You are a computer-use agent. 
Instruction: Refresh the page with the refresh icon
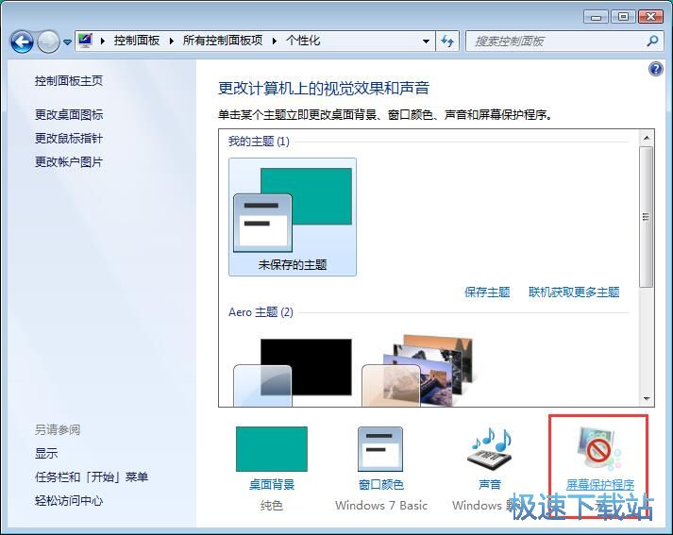click(447, 42)
